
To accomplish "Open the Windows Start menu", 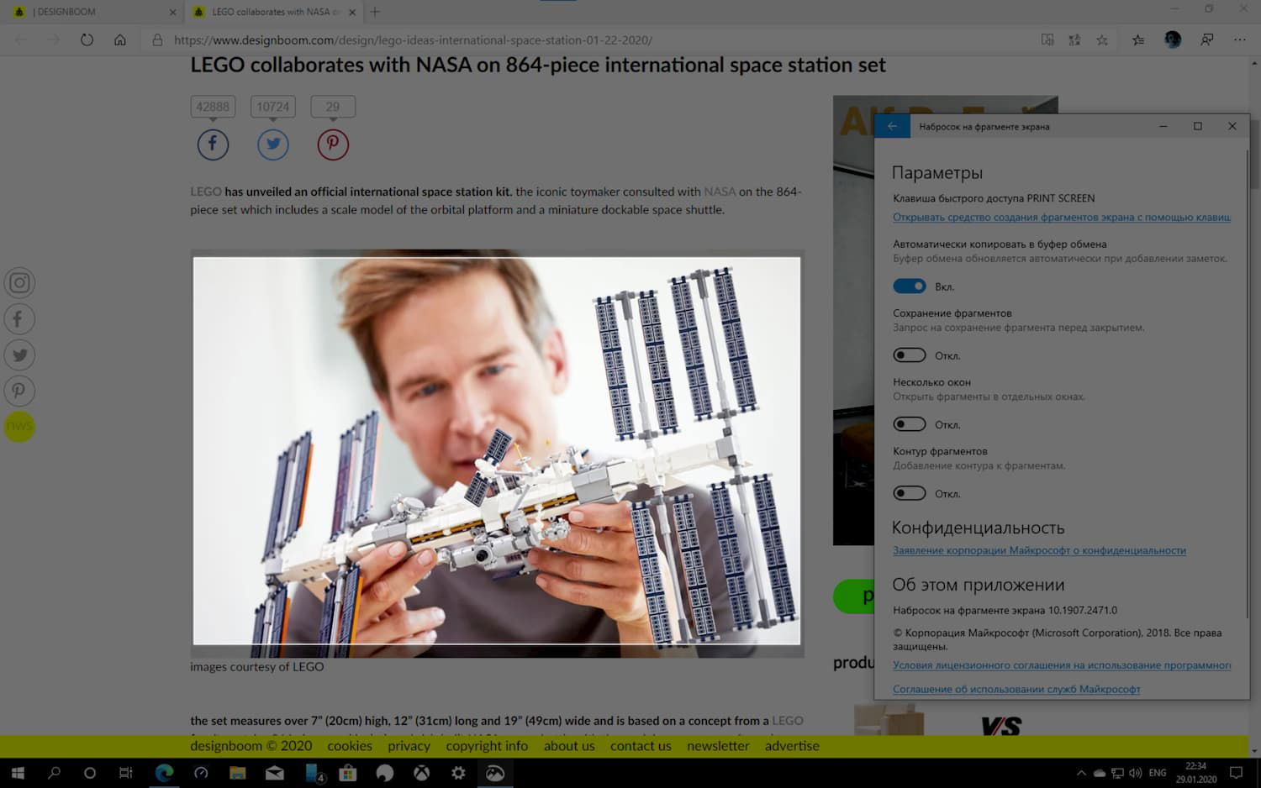I will pyautogui.click(x=18, y=773).
